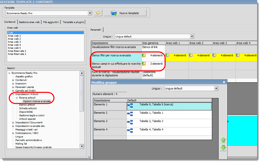Open Area web 3 group icon, 4 elementi

(214, 55)
